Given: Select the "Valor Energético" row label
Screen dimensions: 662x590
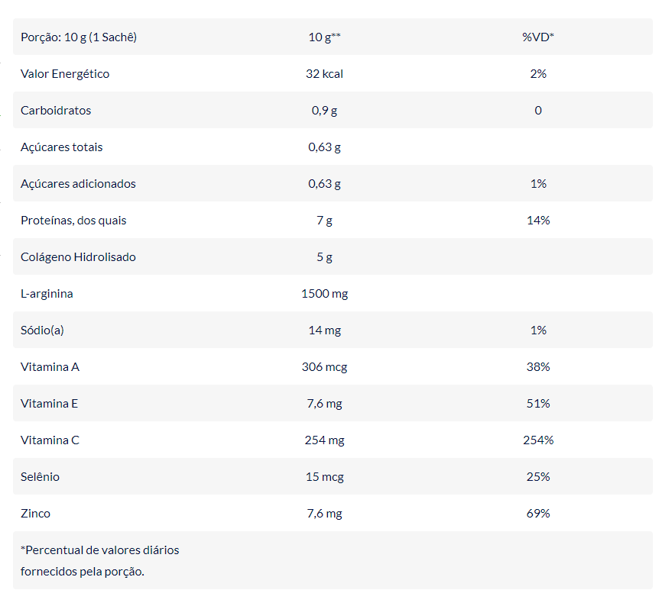Looking at the screenshot, I should click(65, 74).
